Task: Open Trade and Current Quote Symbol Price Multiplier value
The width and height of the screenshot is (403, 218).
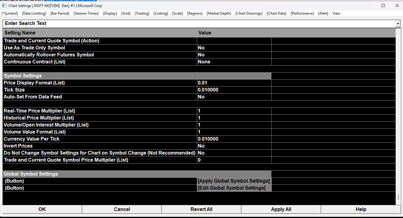Action: pyautogui.click(x=234, y=160)
